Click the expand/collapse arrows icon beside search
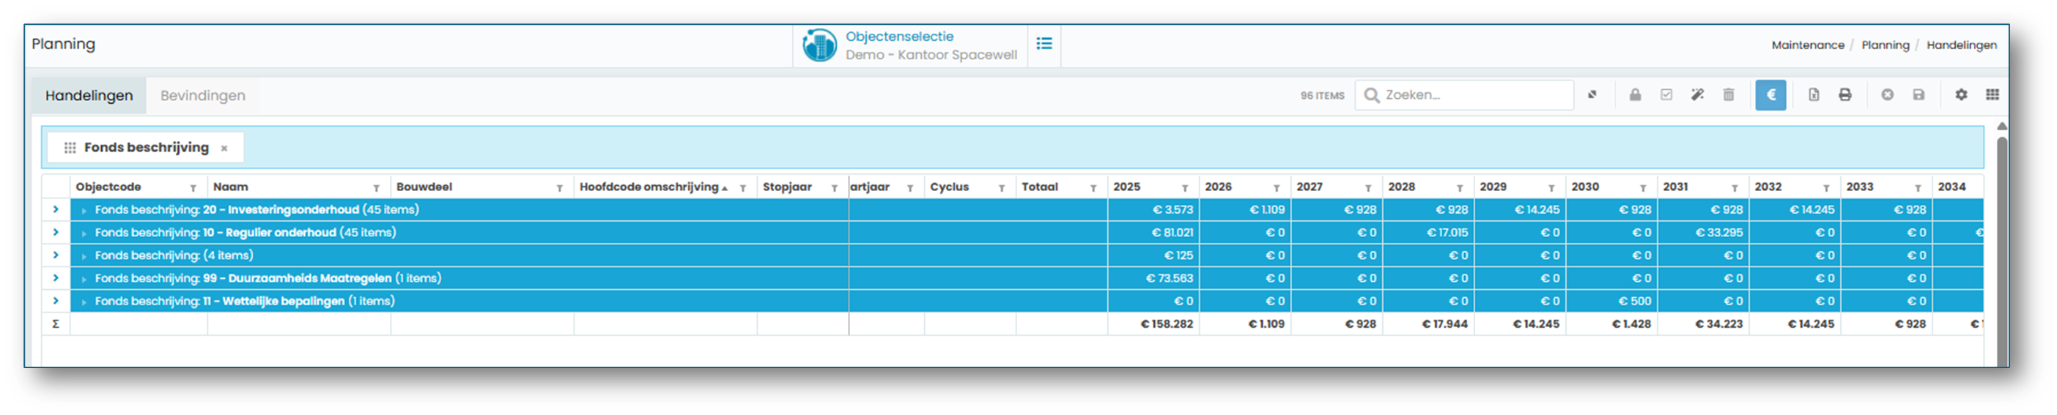Viewport: 2057px width, 415px height. [x=1592, y=95]
